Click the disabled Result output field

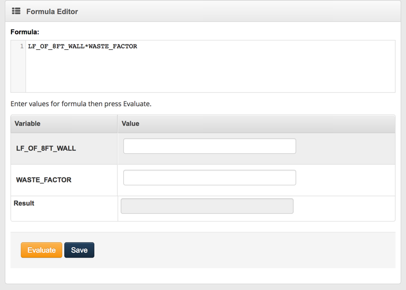207,206
